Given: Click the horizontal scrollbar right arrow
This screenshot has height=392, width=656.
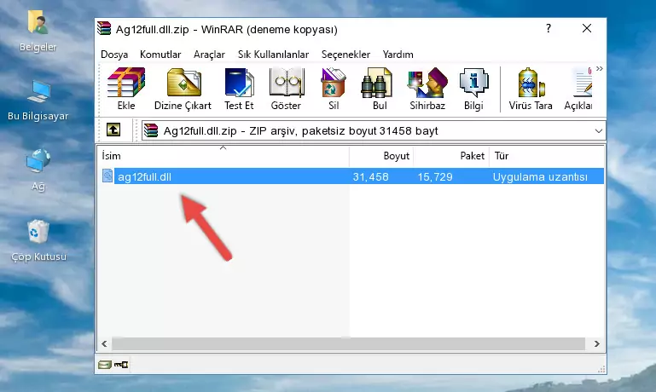Looking at the screenshot, I should pos(597,344).
